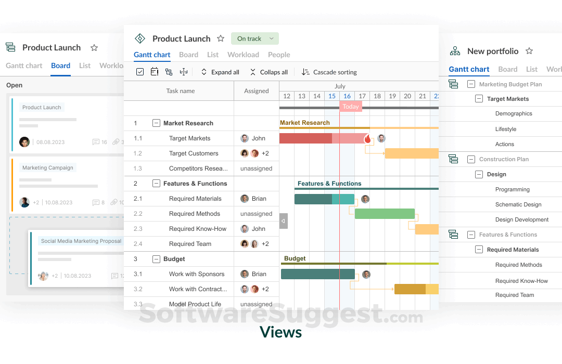Click the Expand all button label
This screenshot has height=364, width=562.
click(225, 72)
